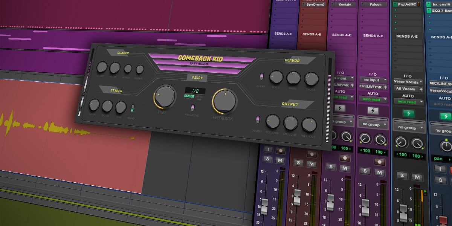Viewport: 452px width, 226px height.
Task: Select STRAIGHT delay mode in Comeback Kid
Action: click(x=189, y=97)
